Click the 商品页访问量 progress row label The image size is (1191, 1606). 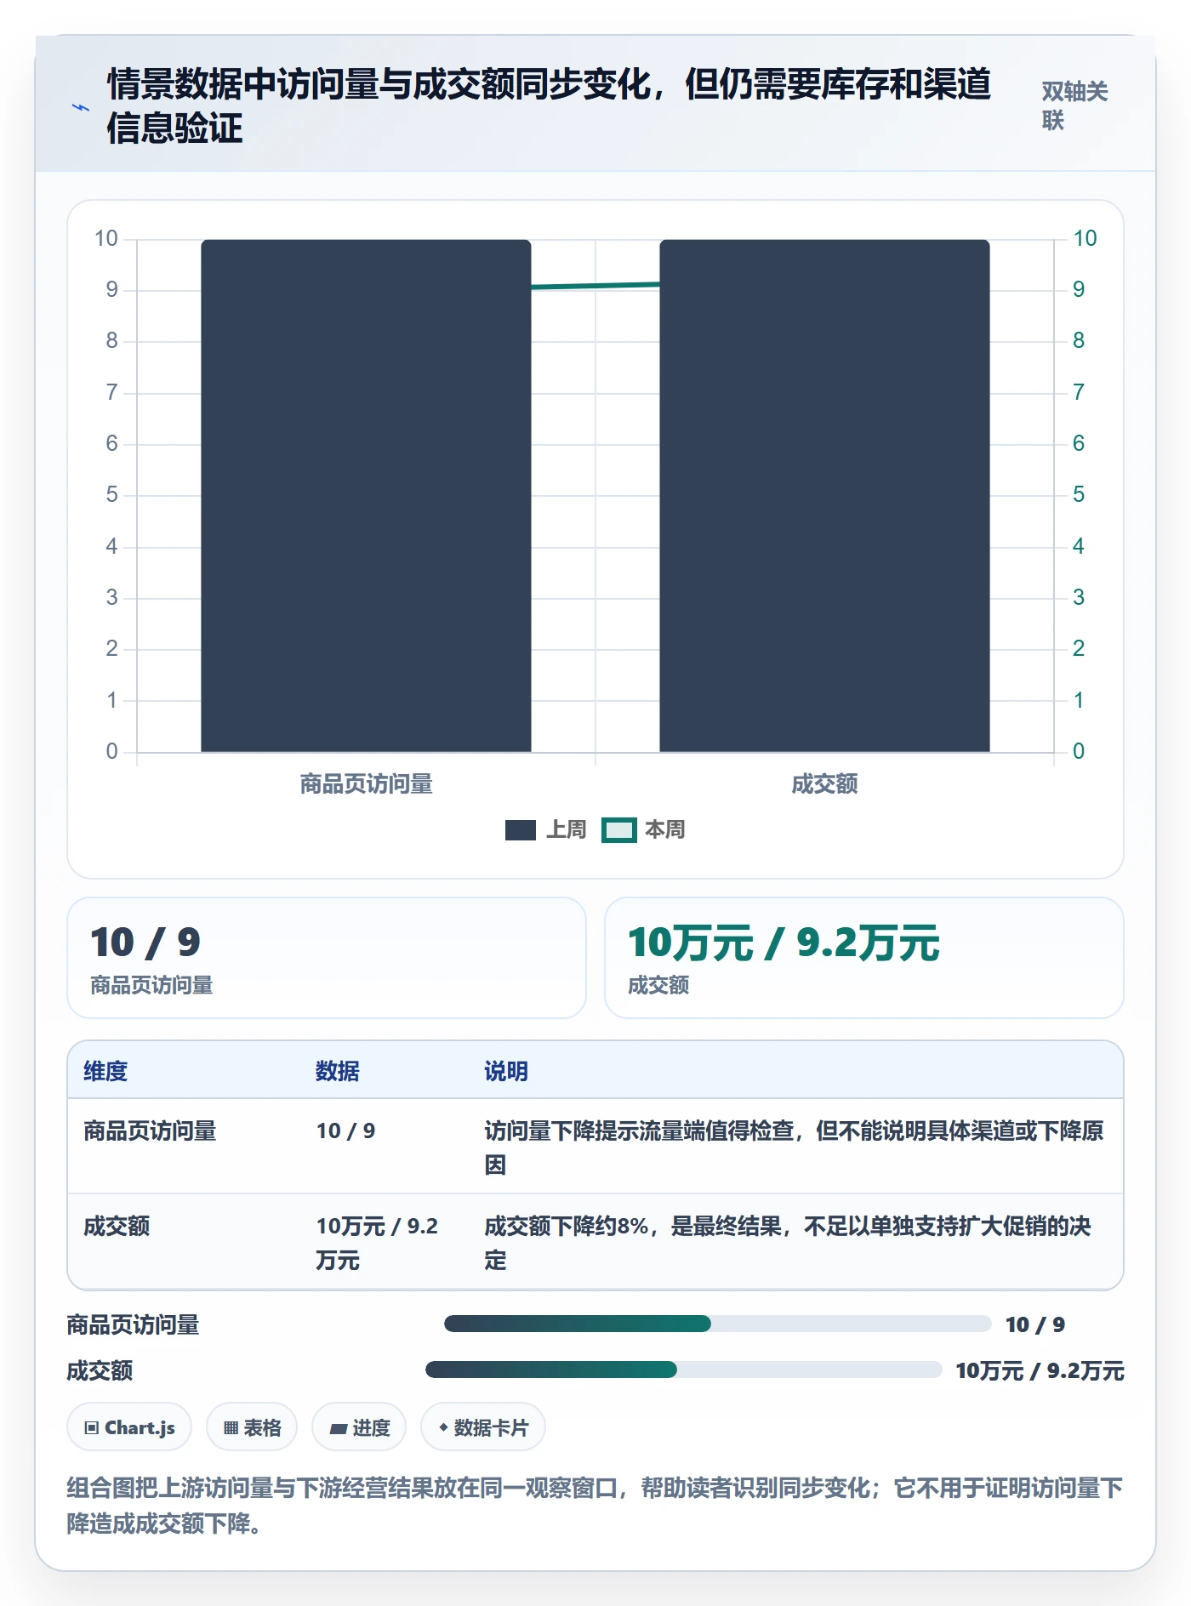point(133,1324)
